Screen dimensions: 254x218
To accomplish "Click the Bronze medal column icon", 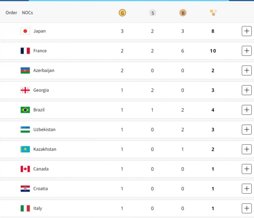I will 183,13.
